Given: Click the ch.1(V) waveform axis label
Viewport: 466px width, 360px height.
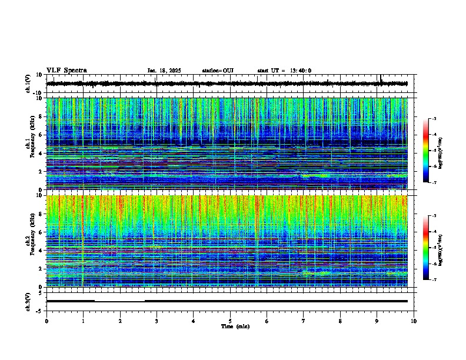Looking at the screenshot, I should 28,84.
